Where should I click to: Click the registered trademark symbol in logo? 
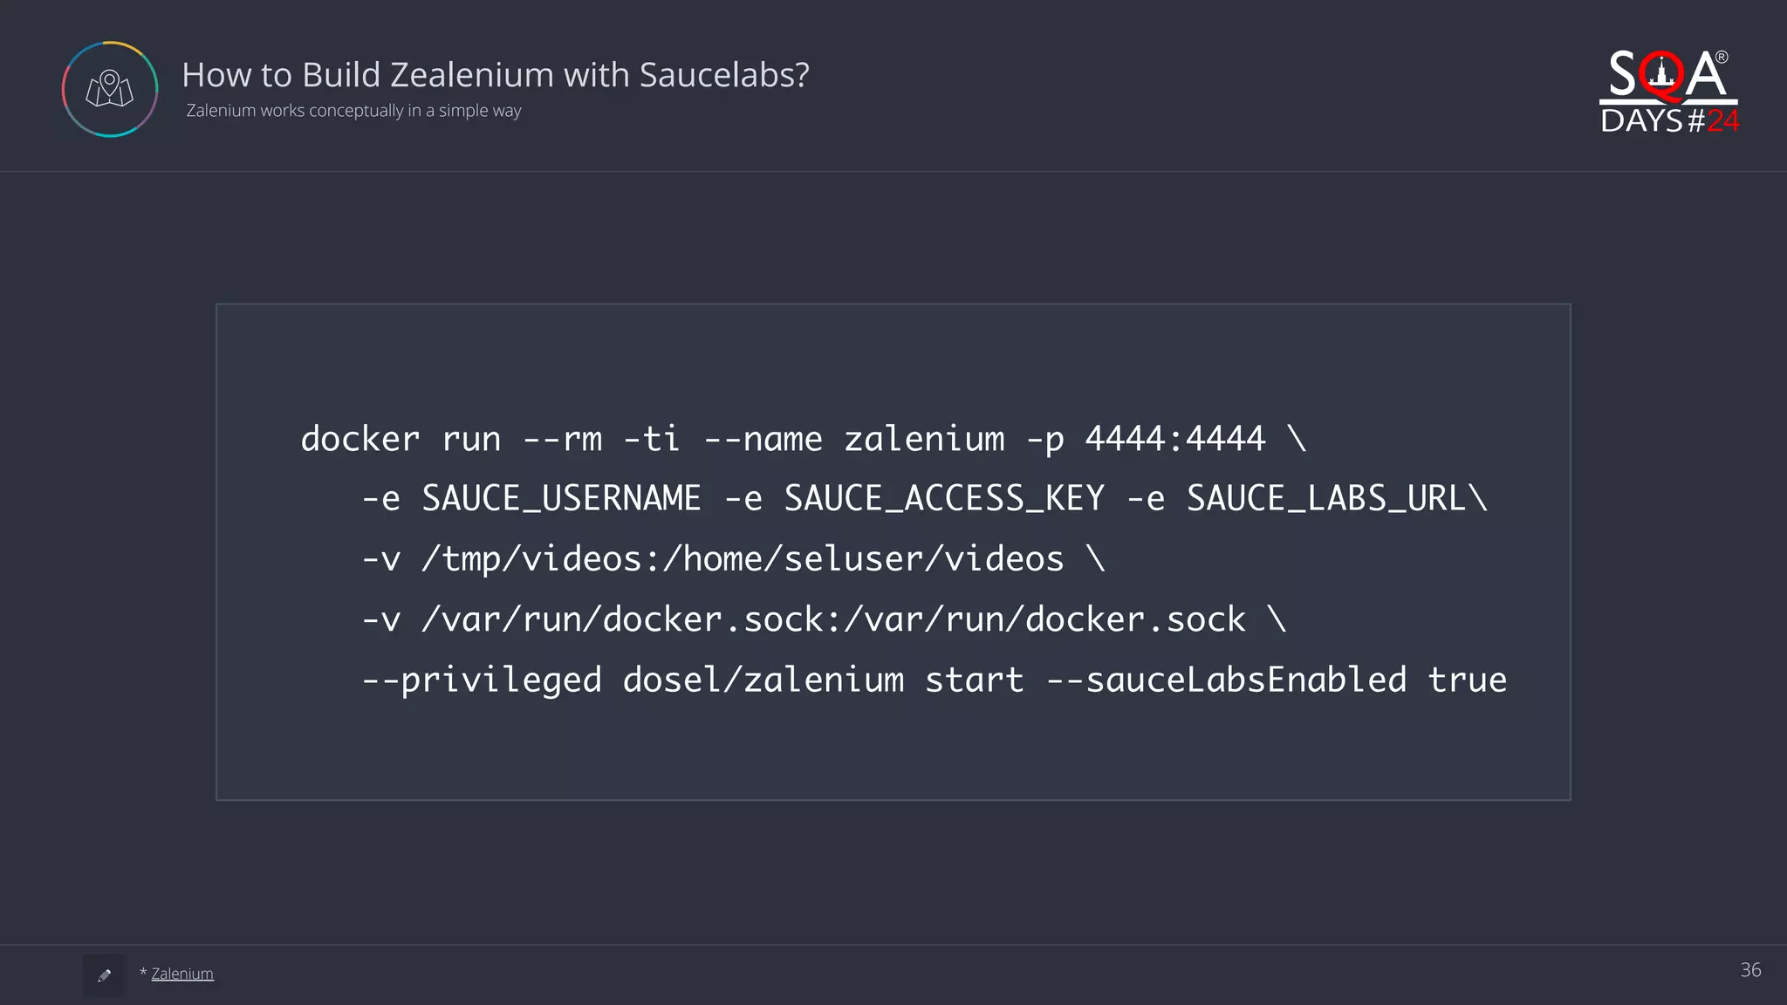1722,58
